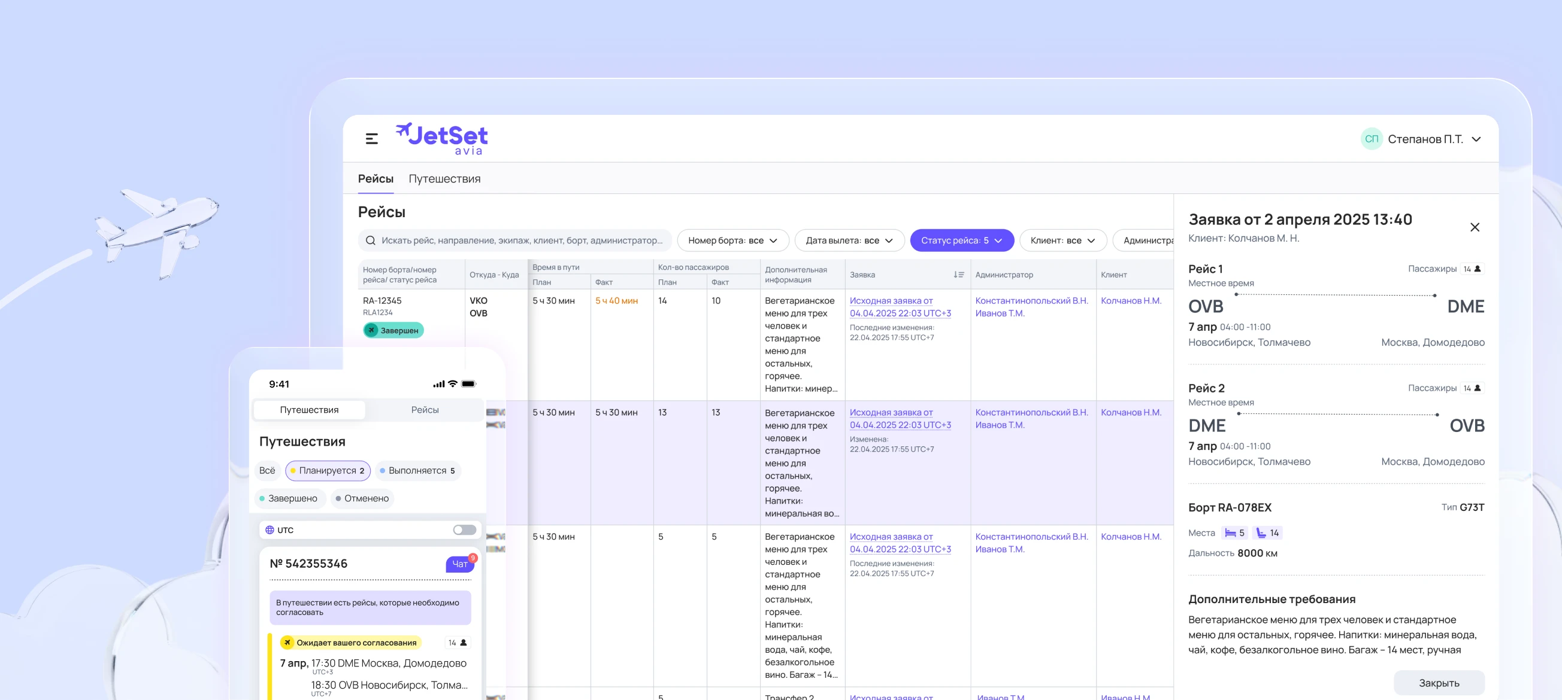Image resolution: width=1562 pixels, height=700 pixels.
Task: Switch to Рейсы tab in mobile view
Action: click(425, 410)
